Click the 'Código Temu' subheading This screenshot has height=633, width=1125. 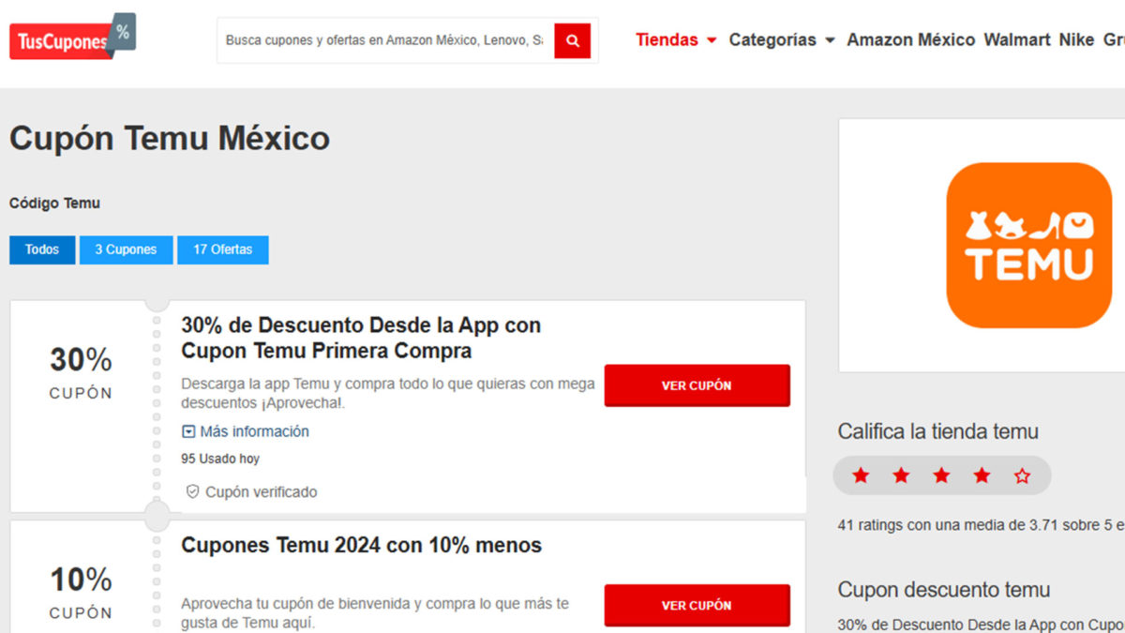(x=54, y=203)
